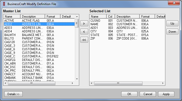Click the BusinessCraft title bar icon
This screenshot has width=182, height=101.
[4, 4]
